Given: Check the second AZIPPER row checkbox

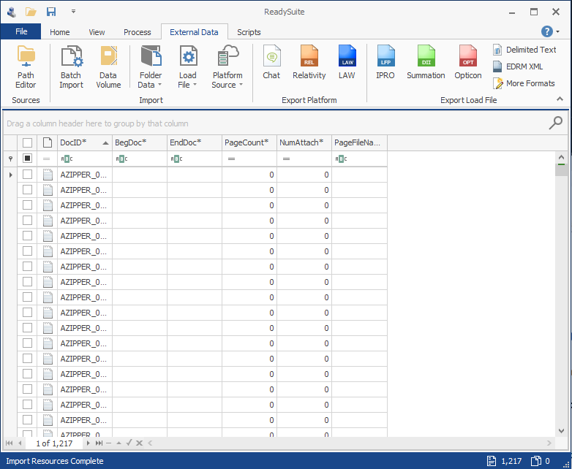Looking at the screenshot, I should (x=27, y=190).
